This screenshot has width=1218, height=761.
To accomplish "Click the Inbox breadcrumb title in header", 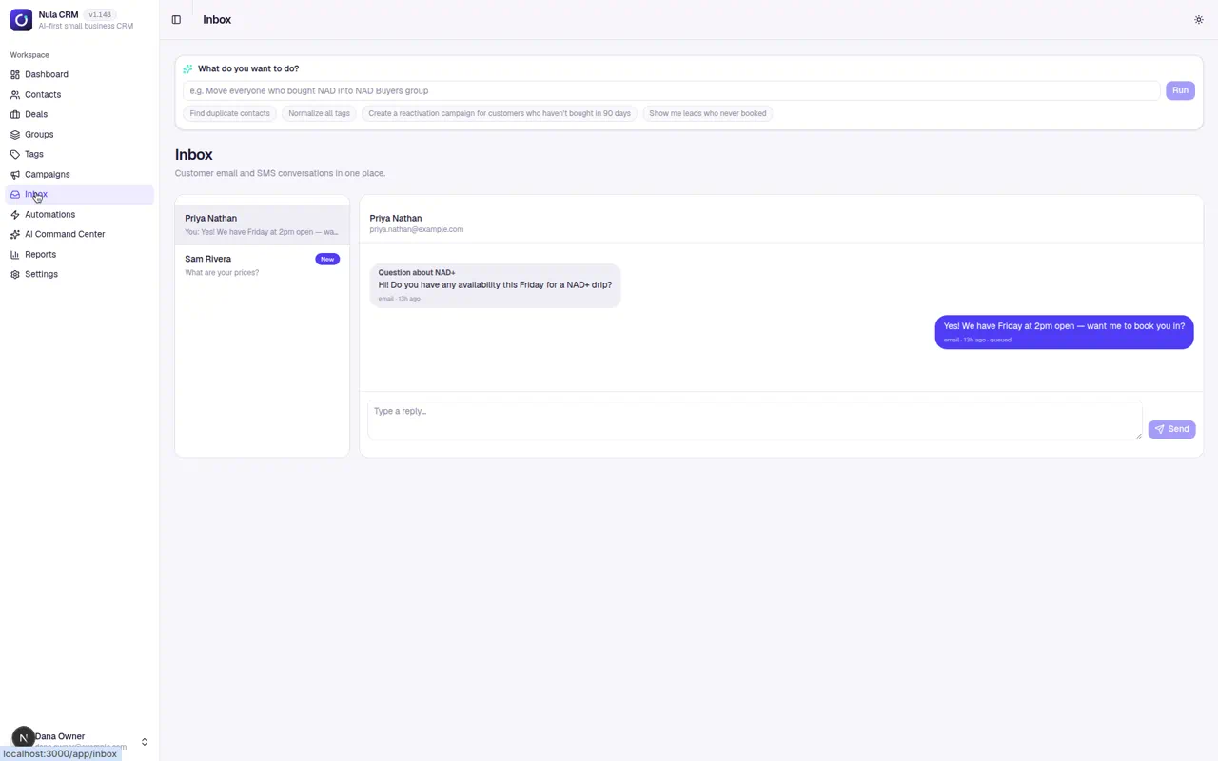I will coord(217,19).
